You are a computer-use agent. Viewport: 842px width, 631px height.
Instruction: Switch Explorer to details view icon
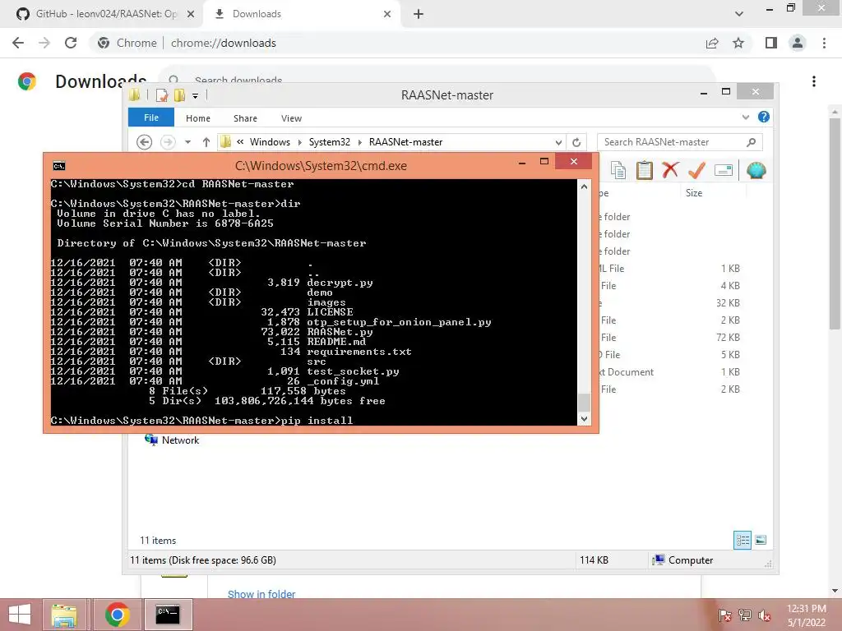pos(743,540)
